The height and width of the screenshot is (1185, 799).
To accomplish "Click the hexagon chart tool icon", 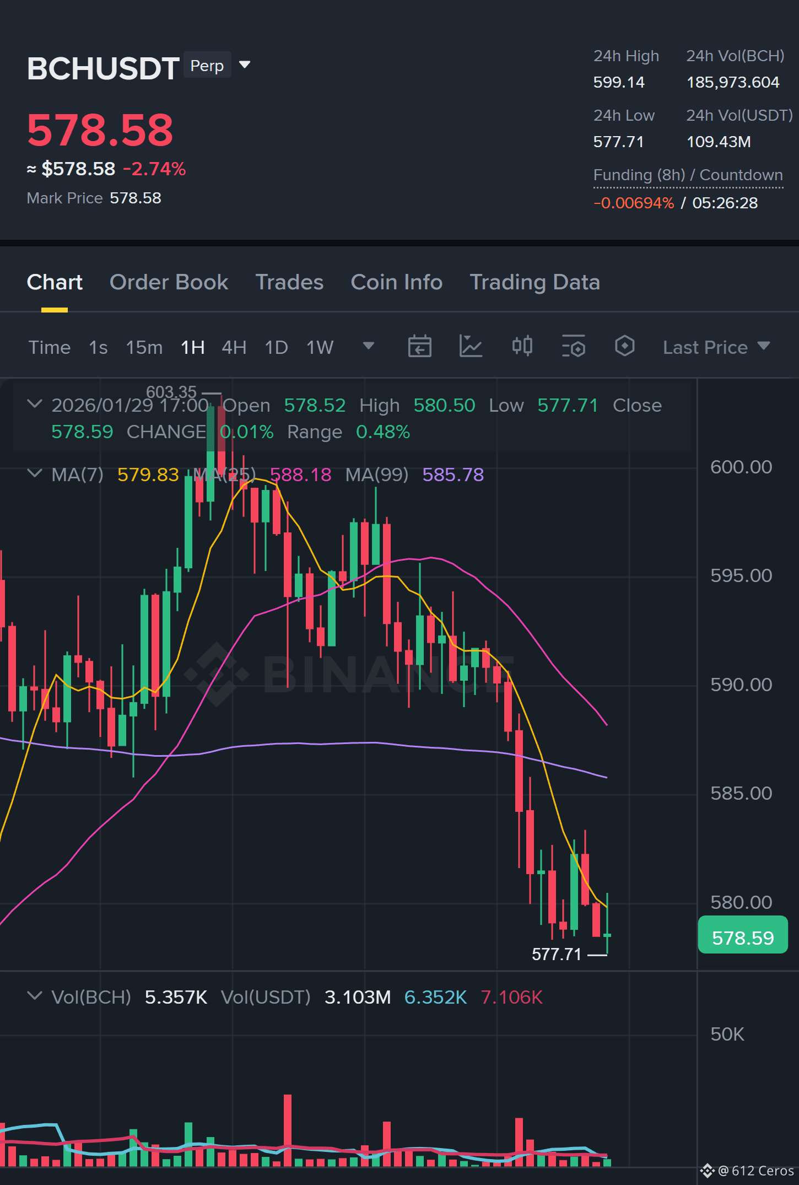I will 624,346.
